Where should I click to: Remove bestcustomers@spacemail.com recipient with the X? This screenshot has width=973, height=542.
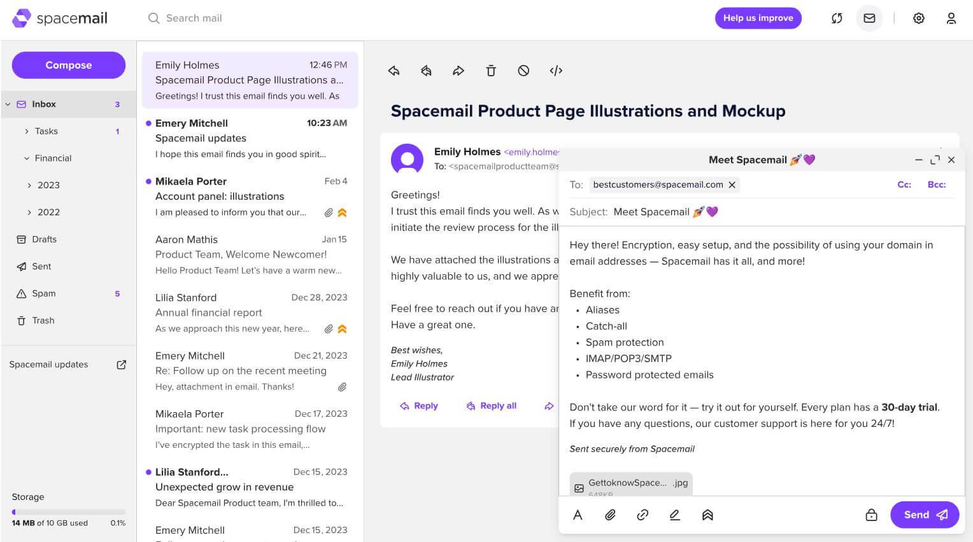(732, 184)
